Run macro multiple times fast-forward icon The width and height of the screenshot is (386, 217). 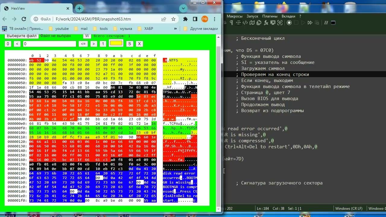tap(310, 23)
